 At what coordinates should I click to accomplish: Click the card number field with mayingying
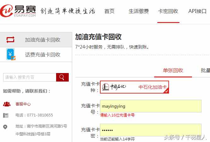[x=151, y=106]
